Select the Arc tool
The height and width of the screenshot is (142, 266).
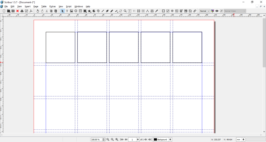(94, 11)
